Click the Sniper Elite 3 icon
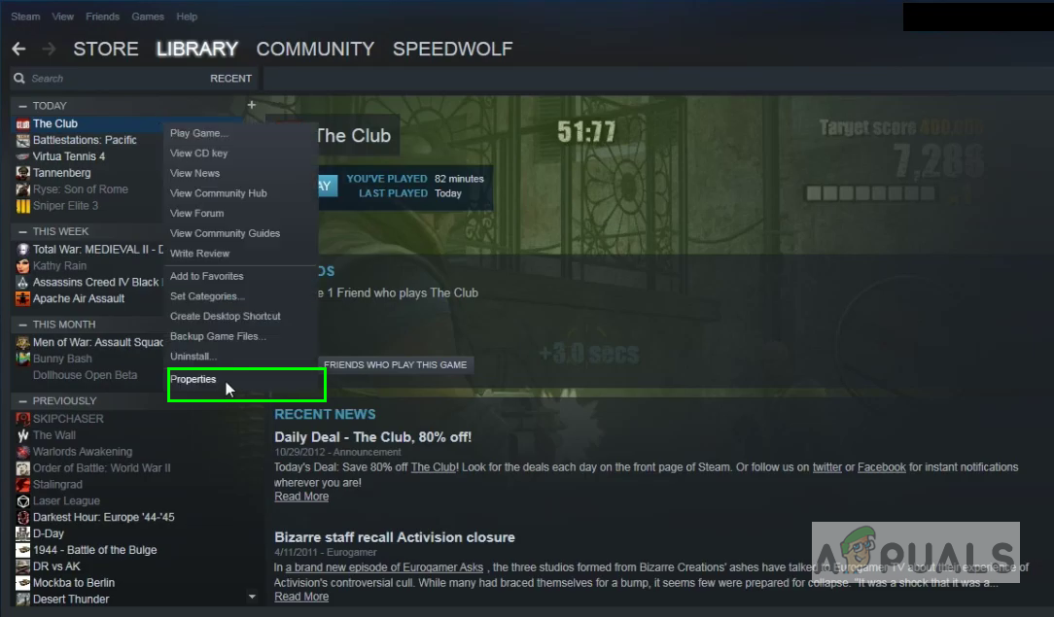 pos(23,205)
